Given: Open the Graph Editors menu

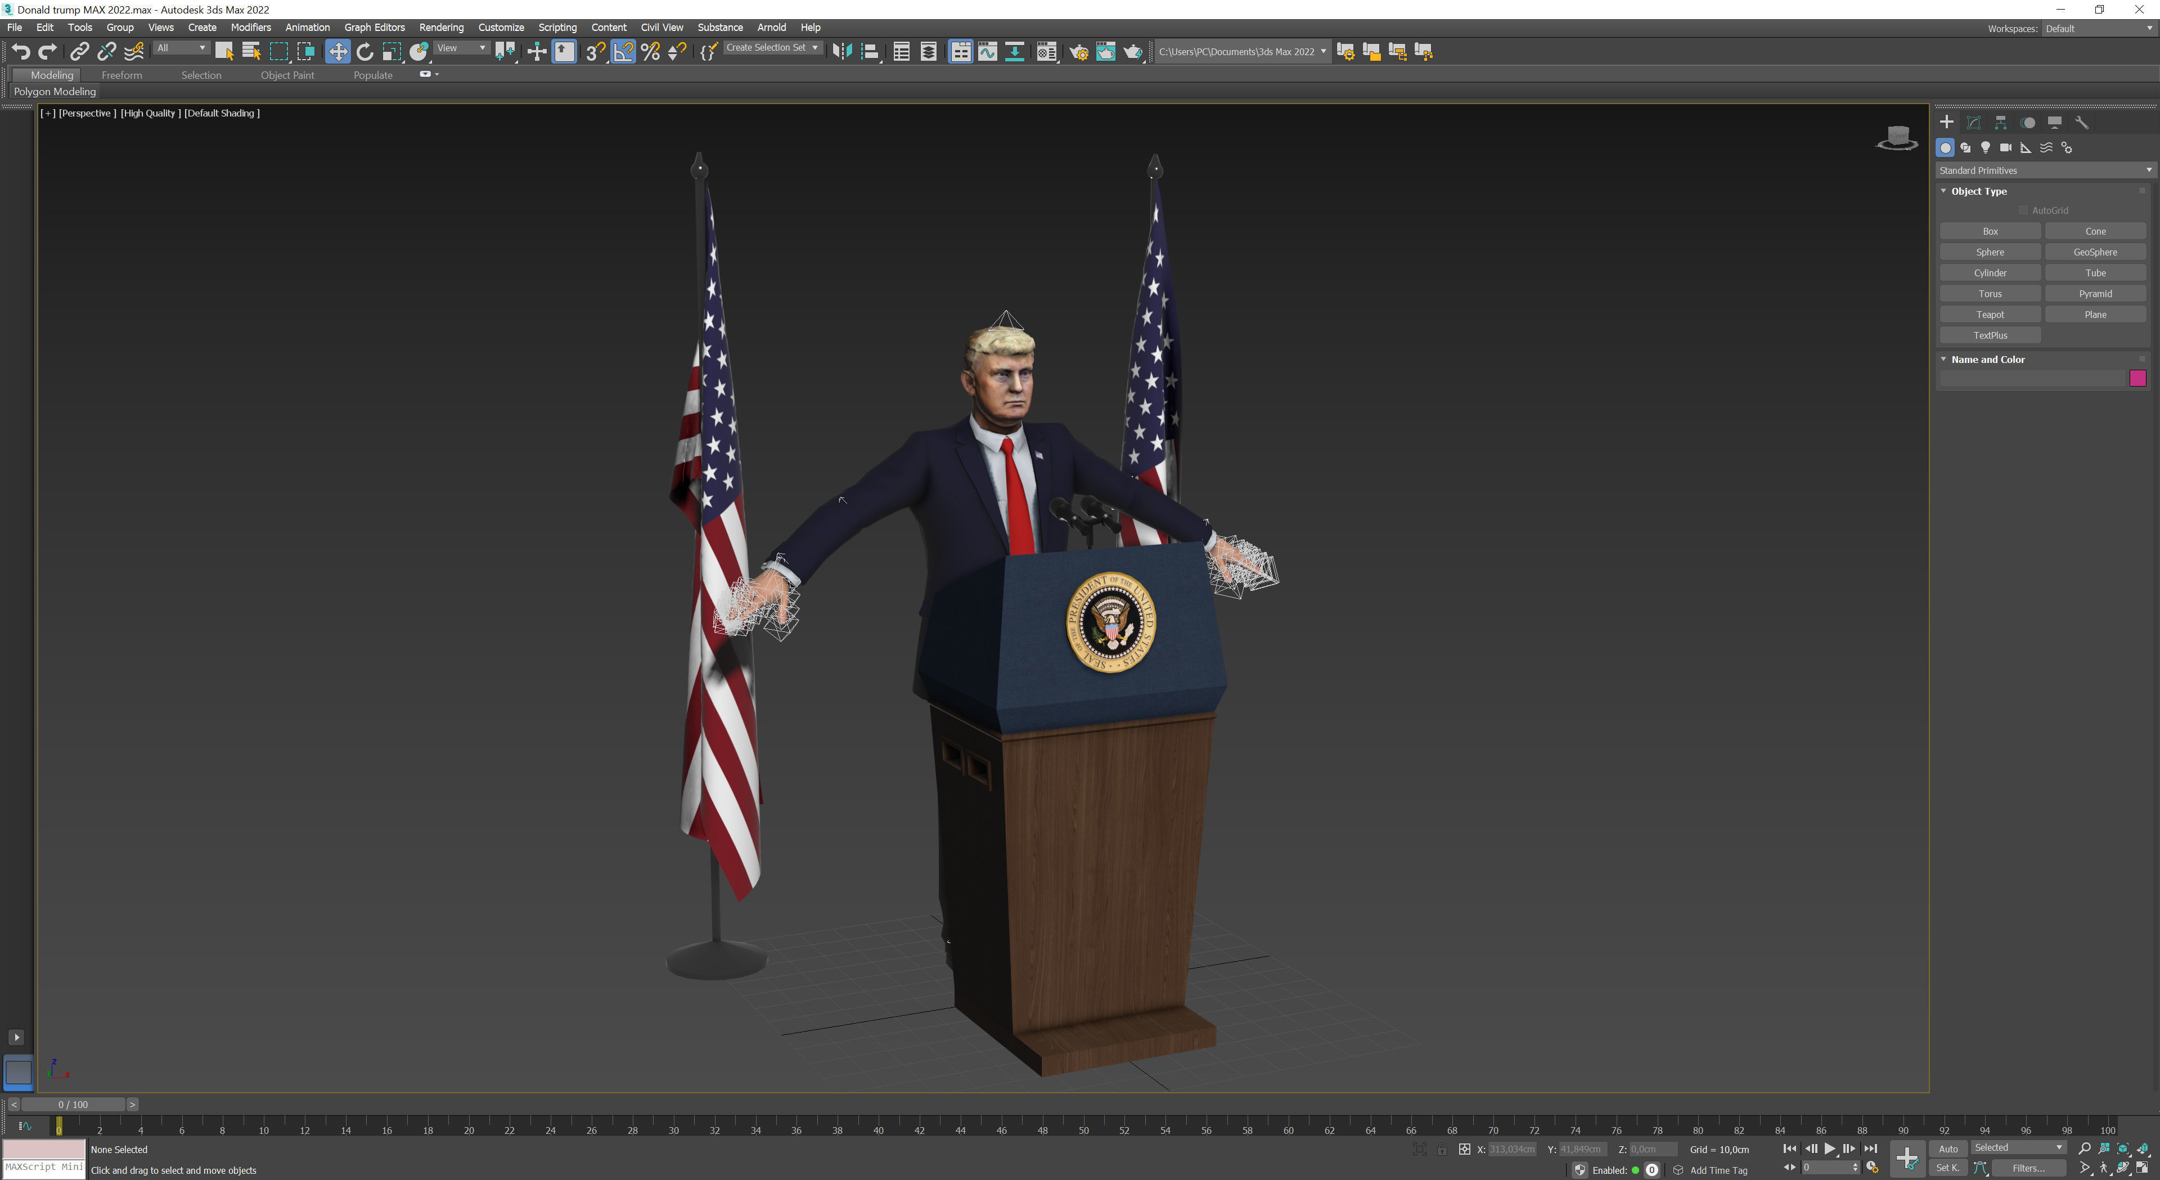Looking at the screenshot, I should coord(374,28).
